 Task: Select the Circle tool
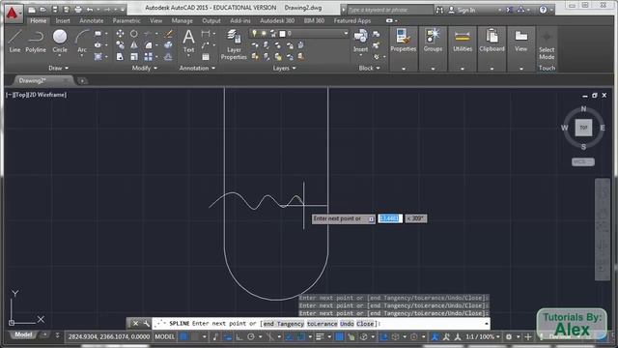[60, 41]
